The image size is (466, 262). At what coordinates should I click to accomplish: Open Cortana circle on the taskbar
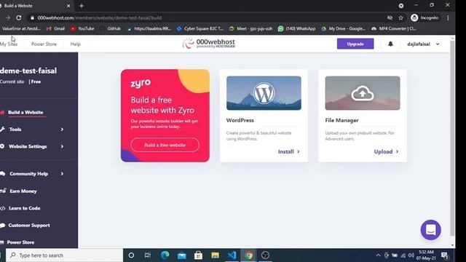click(131, 255)
